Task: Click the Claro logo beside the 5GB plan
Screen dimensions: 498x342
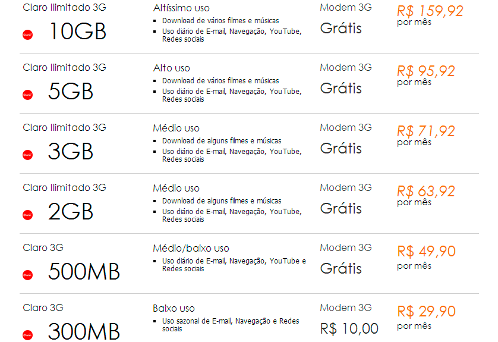Action: click(x=27, y=95)
